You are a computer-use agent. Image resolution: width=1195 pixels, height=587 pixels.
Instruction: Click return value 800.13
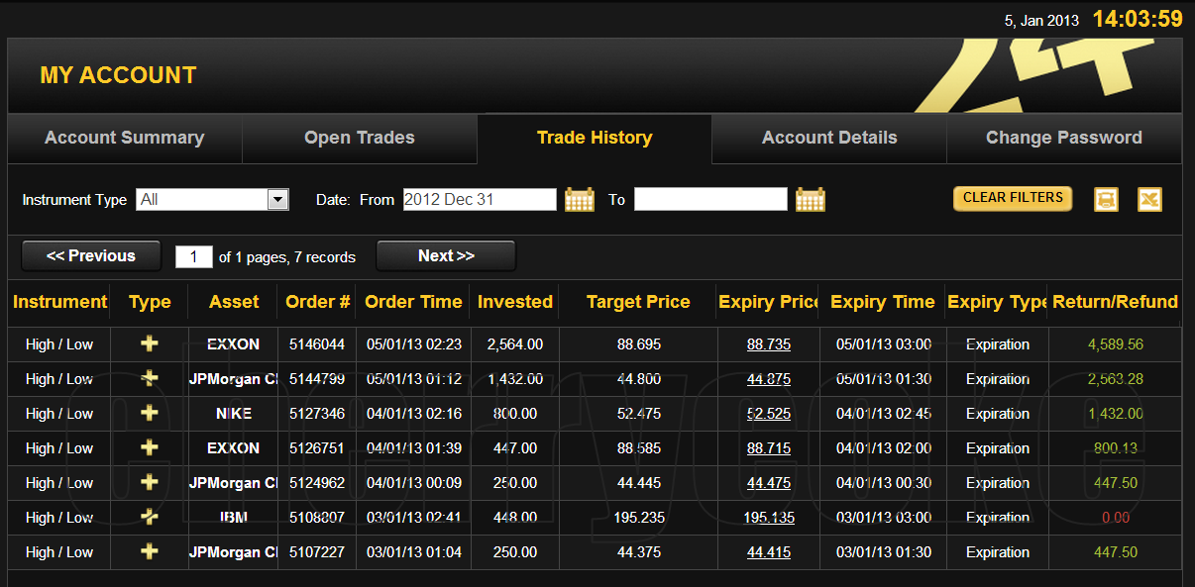tap(1116, 448)
